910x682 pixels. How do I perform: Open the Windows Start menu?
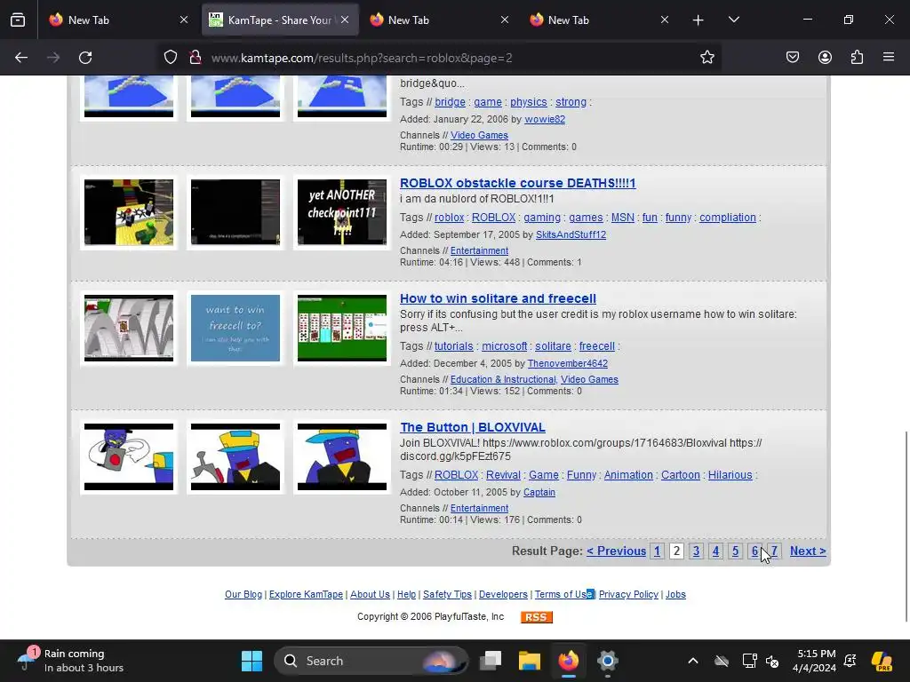[251, 661]
